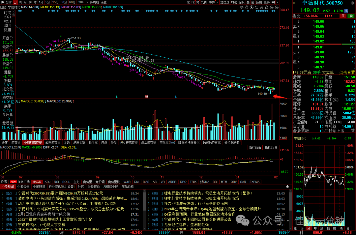
Task: Zoom in chart with plus circle icon
Action: (272, 8)
